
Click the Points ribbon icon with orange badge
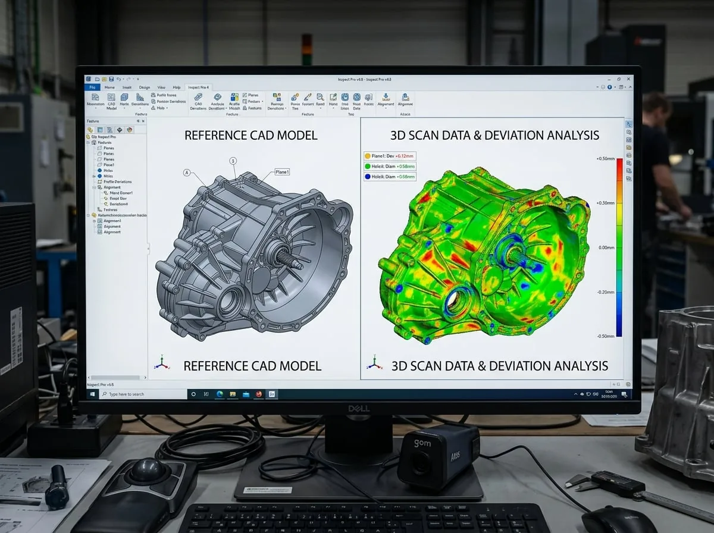[295, 98]
